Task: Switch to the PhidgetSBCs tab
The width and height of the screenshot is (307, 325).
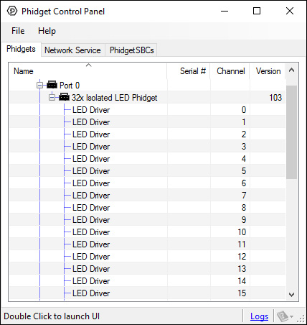Action: coord(131,50)
